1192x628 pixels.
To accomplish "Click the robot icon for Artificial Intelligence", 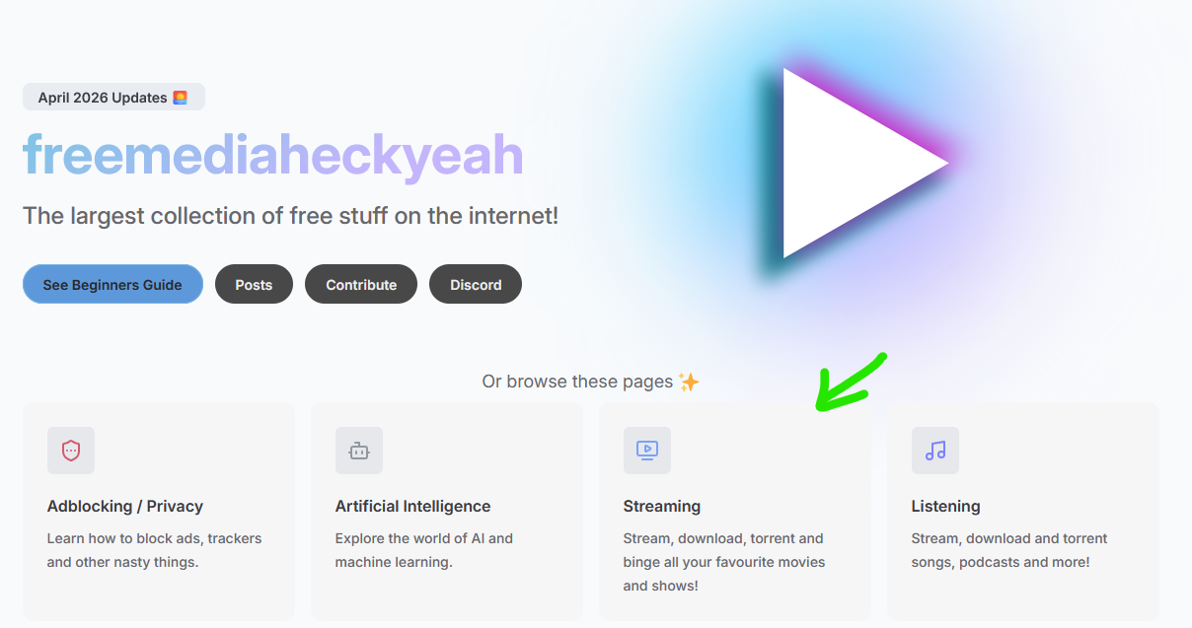I will click(359, 451).
